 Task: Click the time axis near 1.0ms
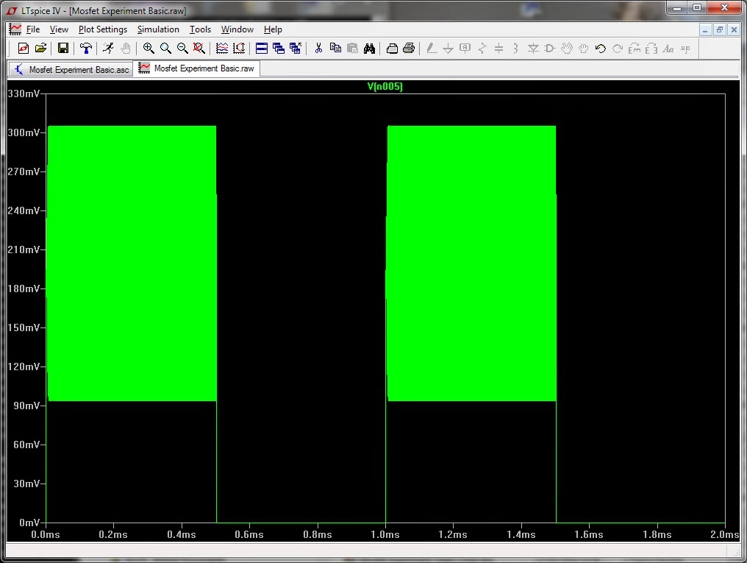[x=385, y=535]
